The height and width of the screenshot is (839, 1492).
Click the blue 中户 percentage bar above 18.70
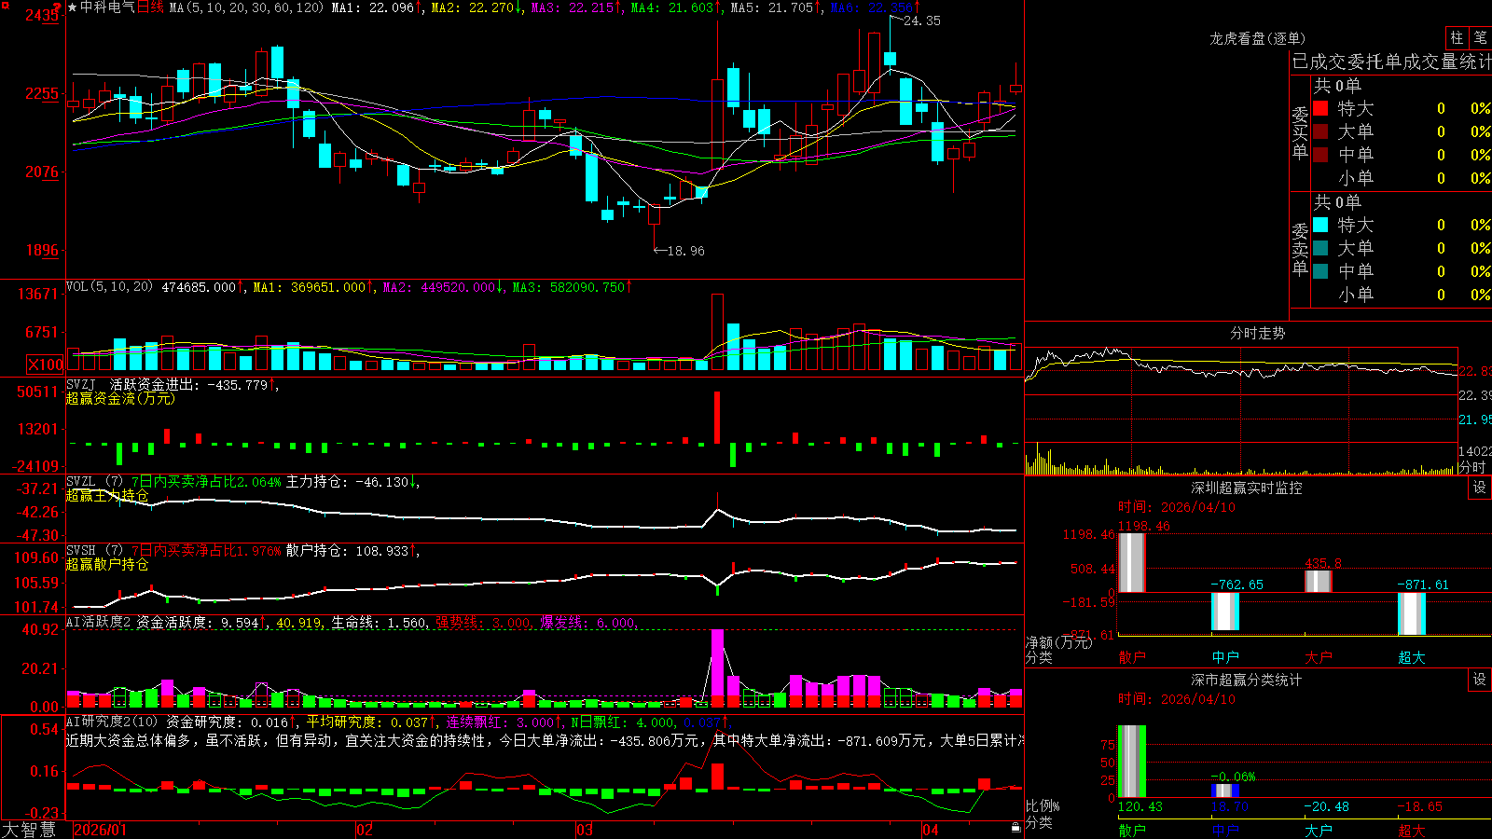click(x=1225, y=791)
